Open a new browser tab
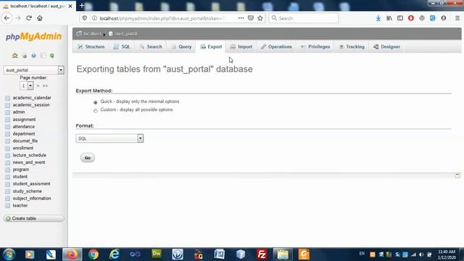The image size is (464, 261). click(82, 6)
